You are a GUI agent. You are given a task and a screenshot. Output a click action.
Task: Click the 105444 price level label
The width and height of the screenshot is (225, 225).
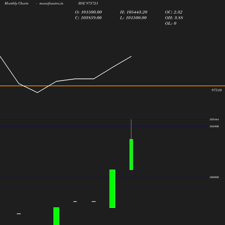pyautogui.click(x=214, y=119)
